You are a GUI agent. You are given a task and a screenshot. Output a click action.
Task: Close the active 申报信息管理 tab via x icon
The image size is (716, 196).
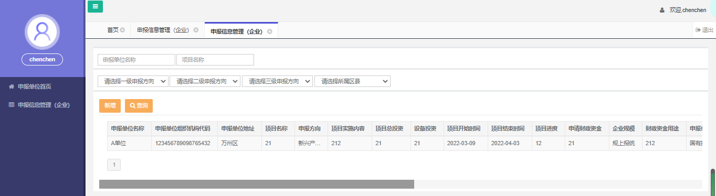tap(270, 31)
